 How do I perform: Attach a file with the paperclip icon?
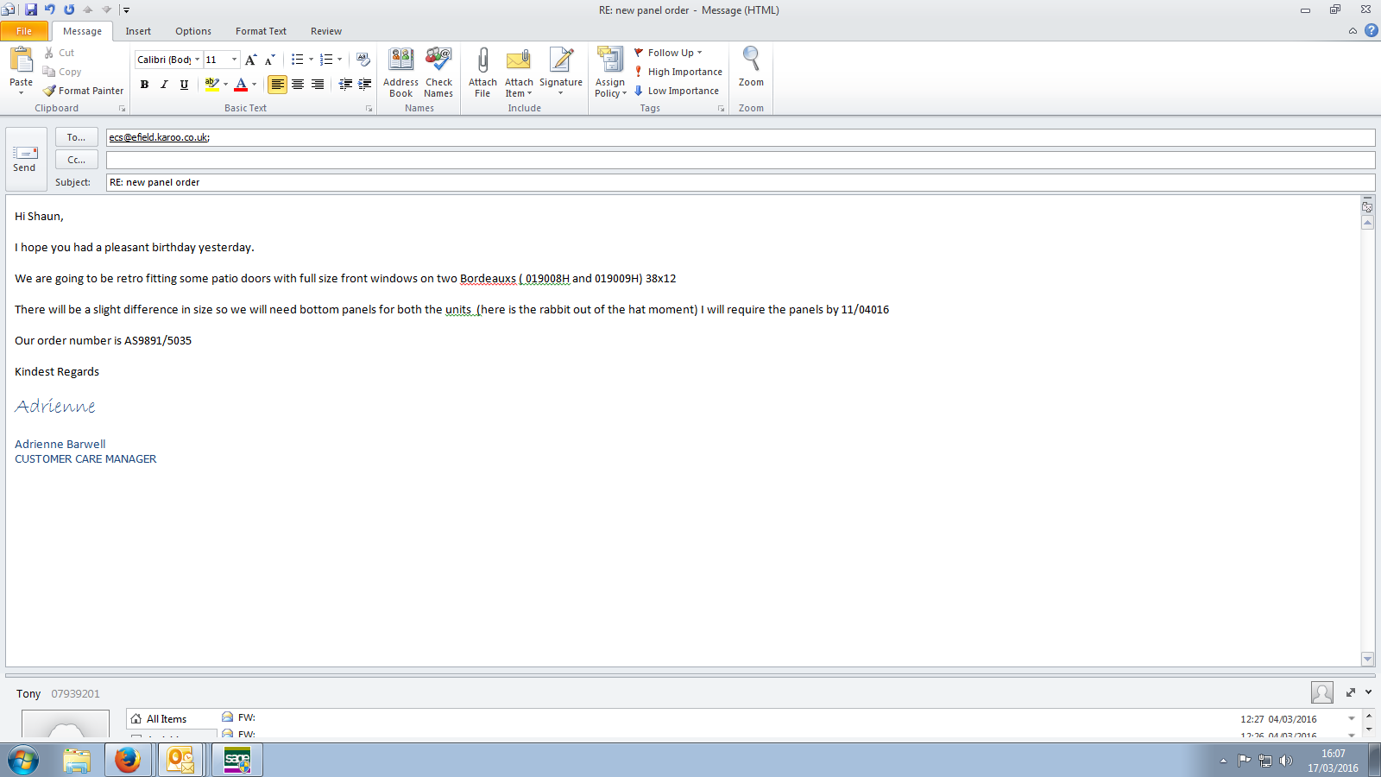(482, 73)
